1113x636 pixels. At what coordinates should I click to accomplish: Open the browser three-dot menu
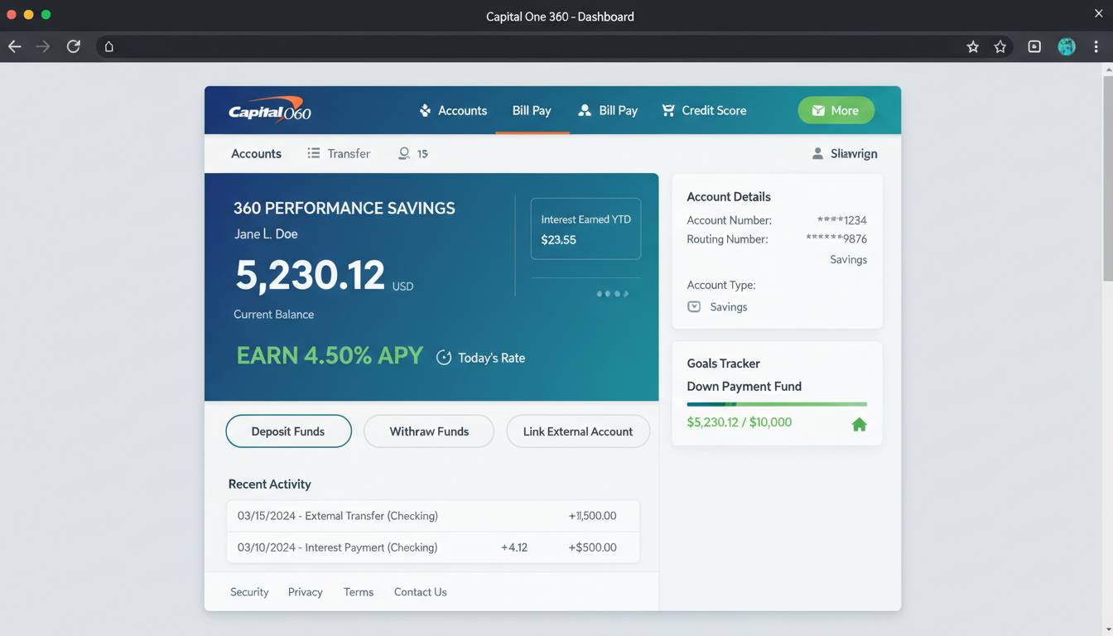[x=1096, y=46]
